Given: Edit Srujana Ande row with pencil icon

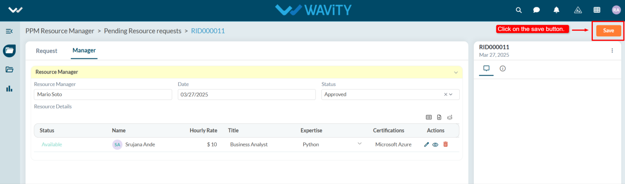Looking at the screenshot, I should pos(426,144).
